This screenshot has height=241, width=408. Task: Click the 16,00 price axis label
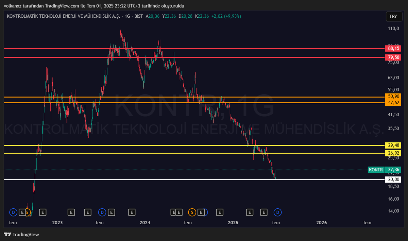pyautogui.click(x=393, y=199)
